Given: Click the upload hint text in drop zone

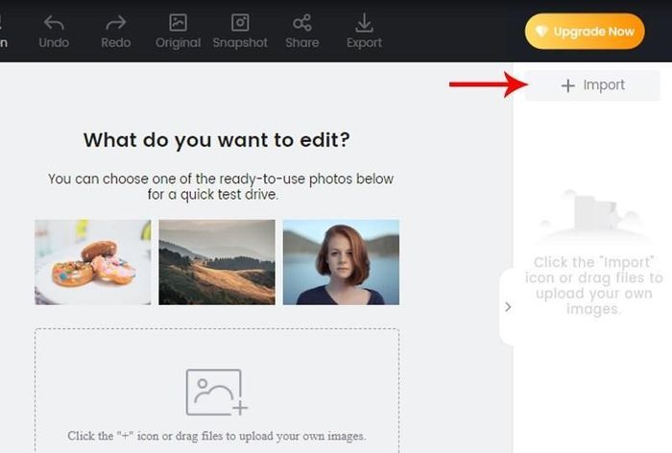Looking at the screenshot, I should click(x=216, y=436).
